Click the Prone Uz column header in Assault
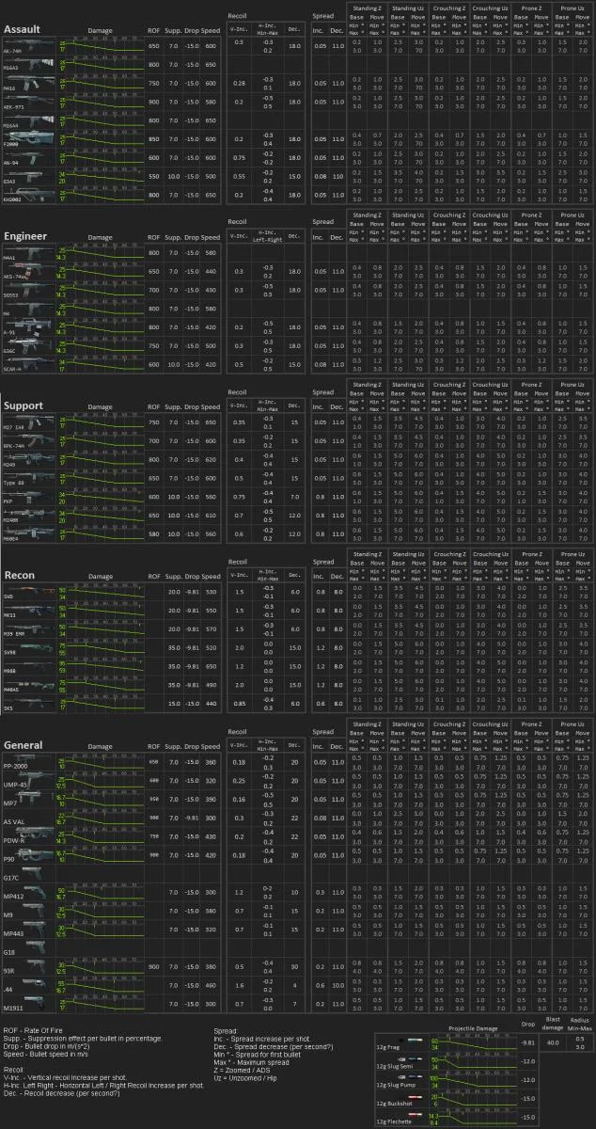This screenshot has height=1129, width=596. [x=572, y=8]
